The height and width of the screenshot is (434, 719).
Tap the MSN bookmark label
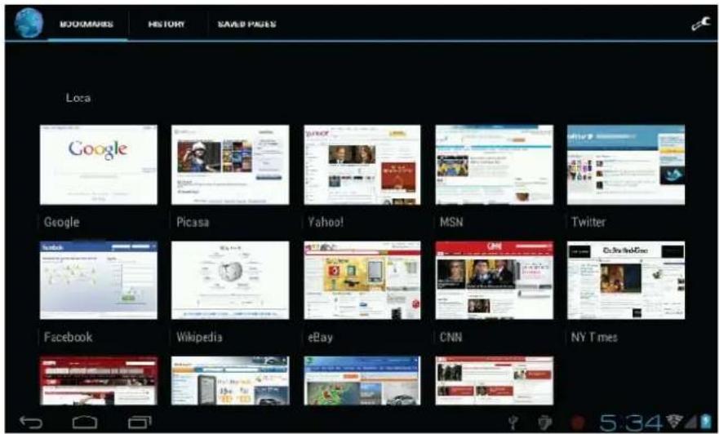pyautogui.click(x=451, y=222)
